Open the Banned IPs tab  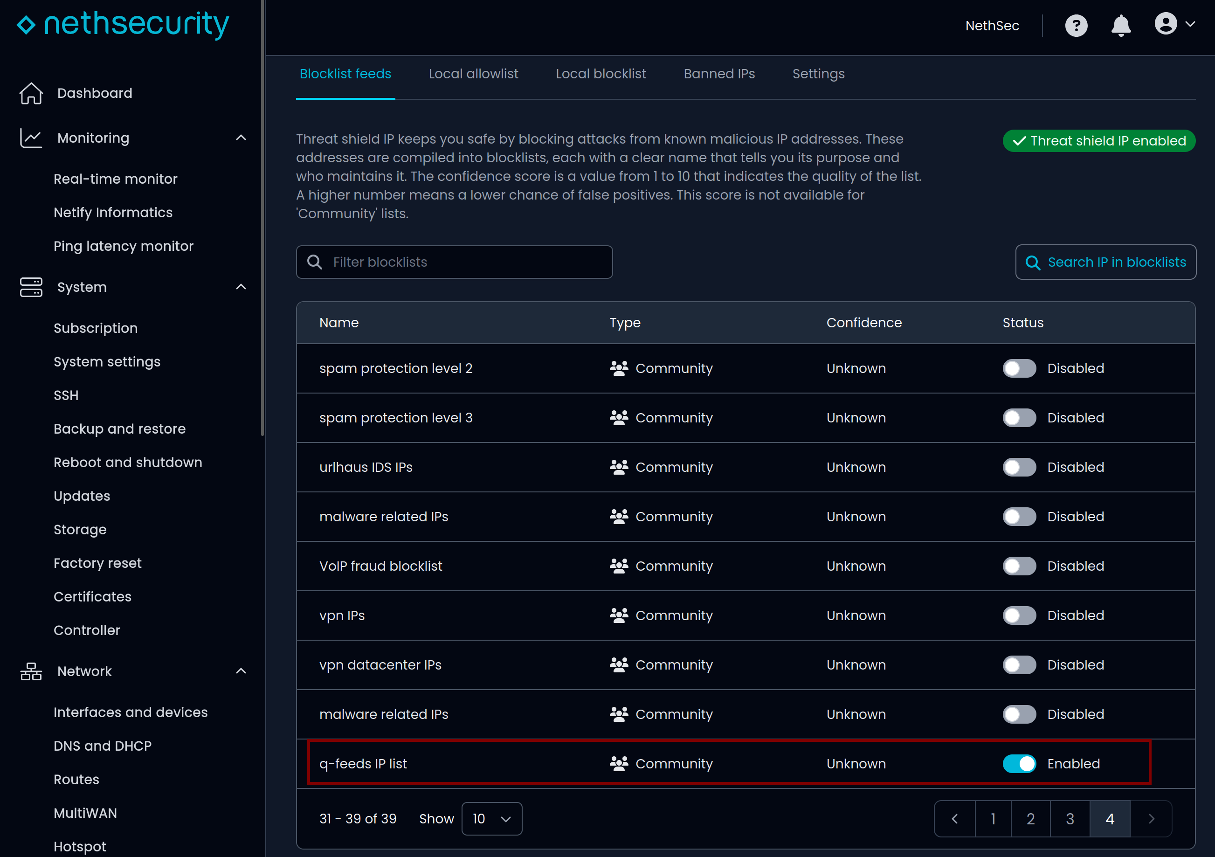(718, 74)
